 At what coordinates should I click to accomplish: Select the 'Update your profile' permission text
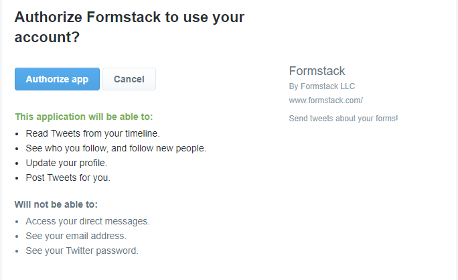[66, 163]
